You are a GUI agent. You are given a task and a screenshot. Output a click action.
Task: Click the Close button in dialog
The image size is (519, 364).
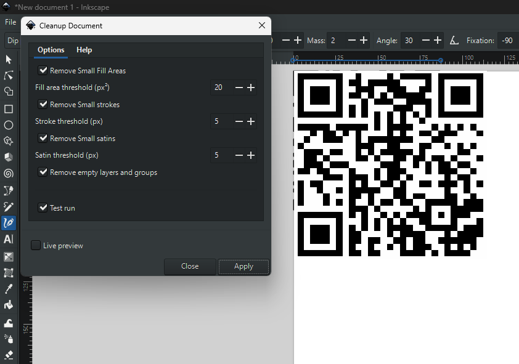(190, 267)
